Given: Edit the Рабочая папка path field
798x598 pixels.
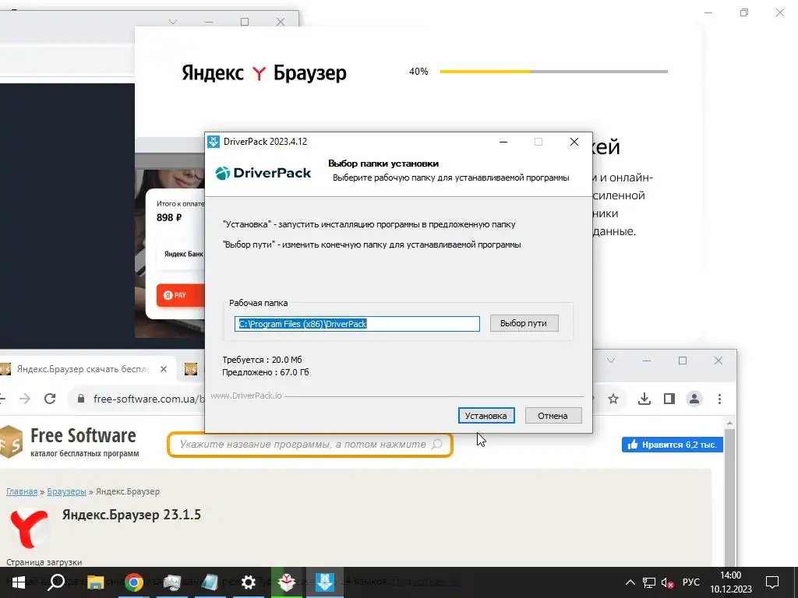Looking at the screenshot, I should 357,324.
